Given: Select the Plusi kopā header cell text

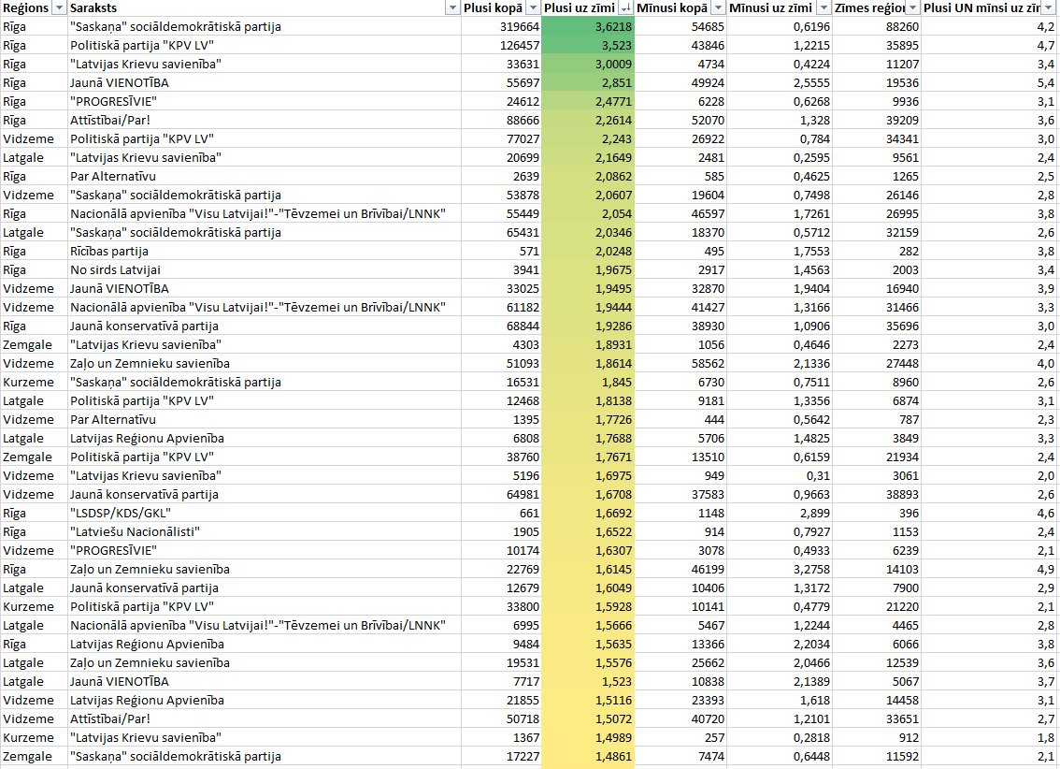Looking at the screenshot, I should (493, 8).
